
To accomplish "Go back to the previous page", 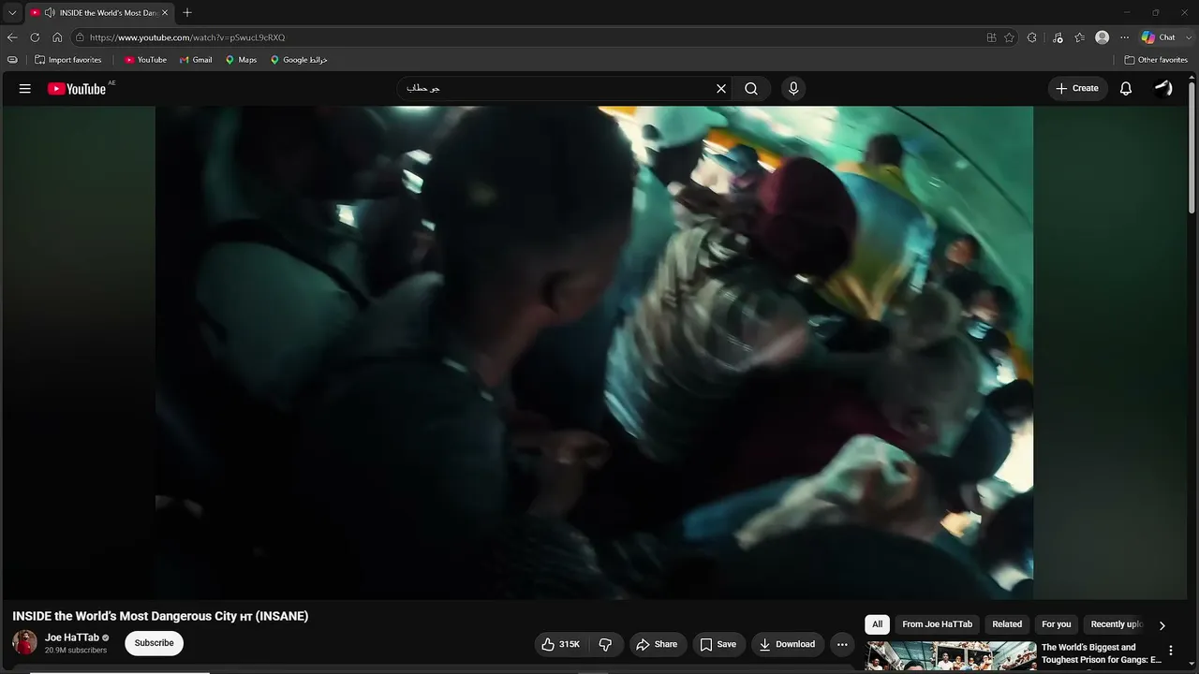I will point(12,37).
